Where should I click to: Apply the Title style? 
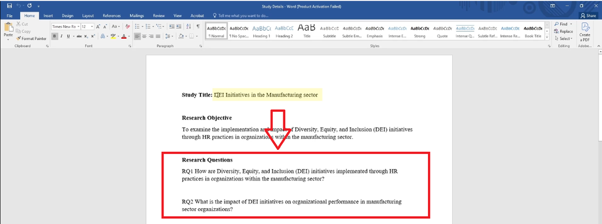pos(307,31)
